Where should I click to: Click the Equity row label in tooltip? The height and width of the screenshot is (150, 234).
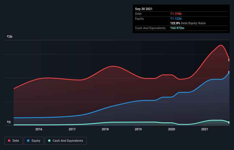(x=139, y=19)
